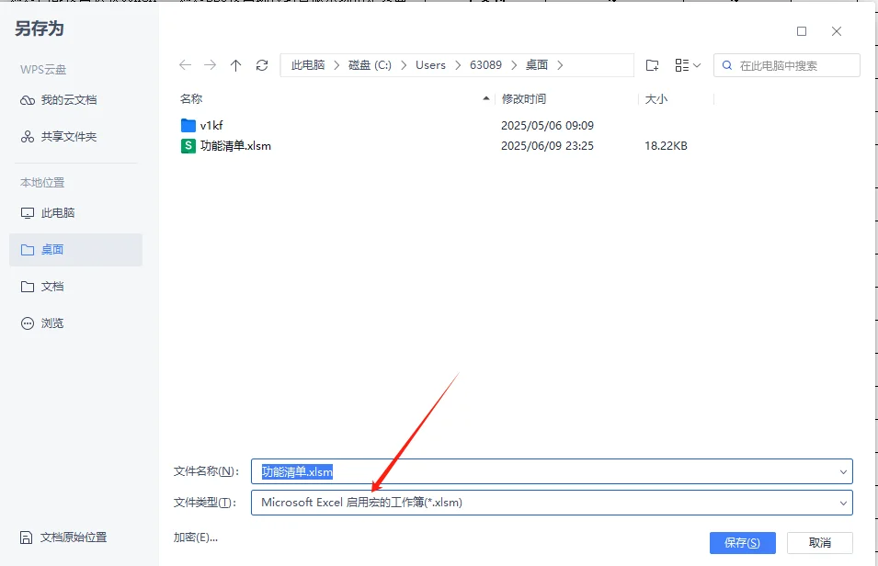Viewport: 878px width, 566px height.
Task: Click the 保存 button
Action: [742, 542]
